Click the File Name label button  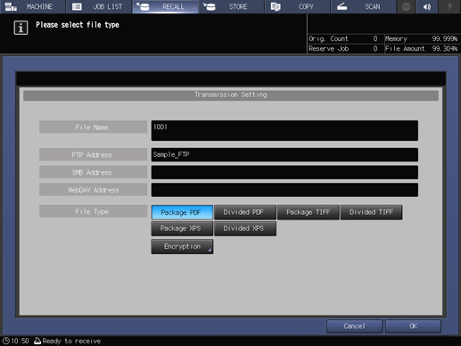(93, 127)
